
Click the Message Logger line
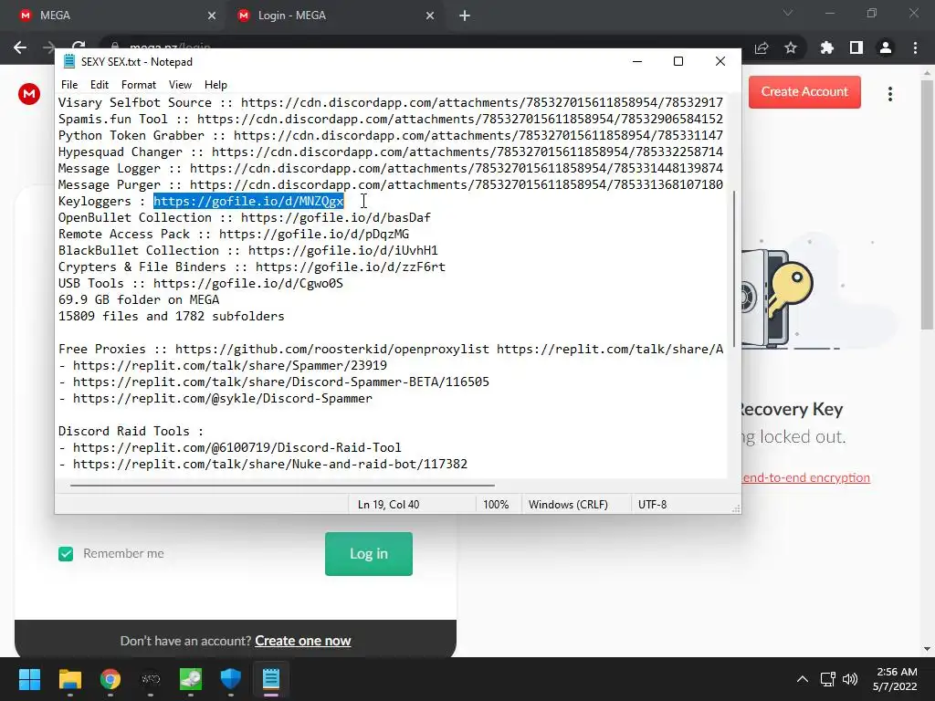pyautogui.click(x=391, y=169)
